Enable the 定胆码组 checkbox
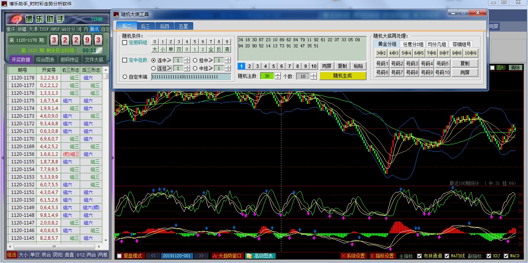This screenshot has height=263, width=528. coord(124,42)
